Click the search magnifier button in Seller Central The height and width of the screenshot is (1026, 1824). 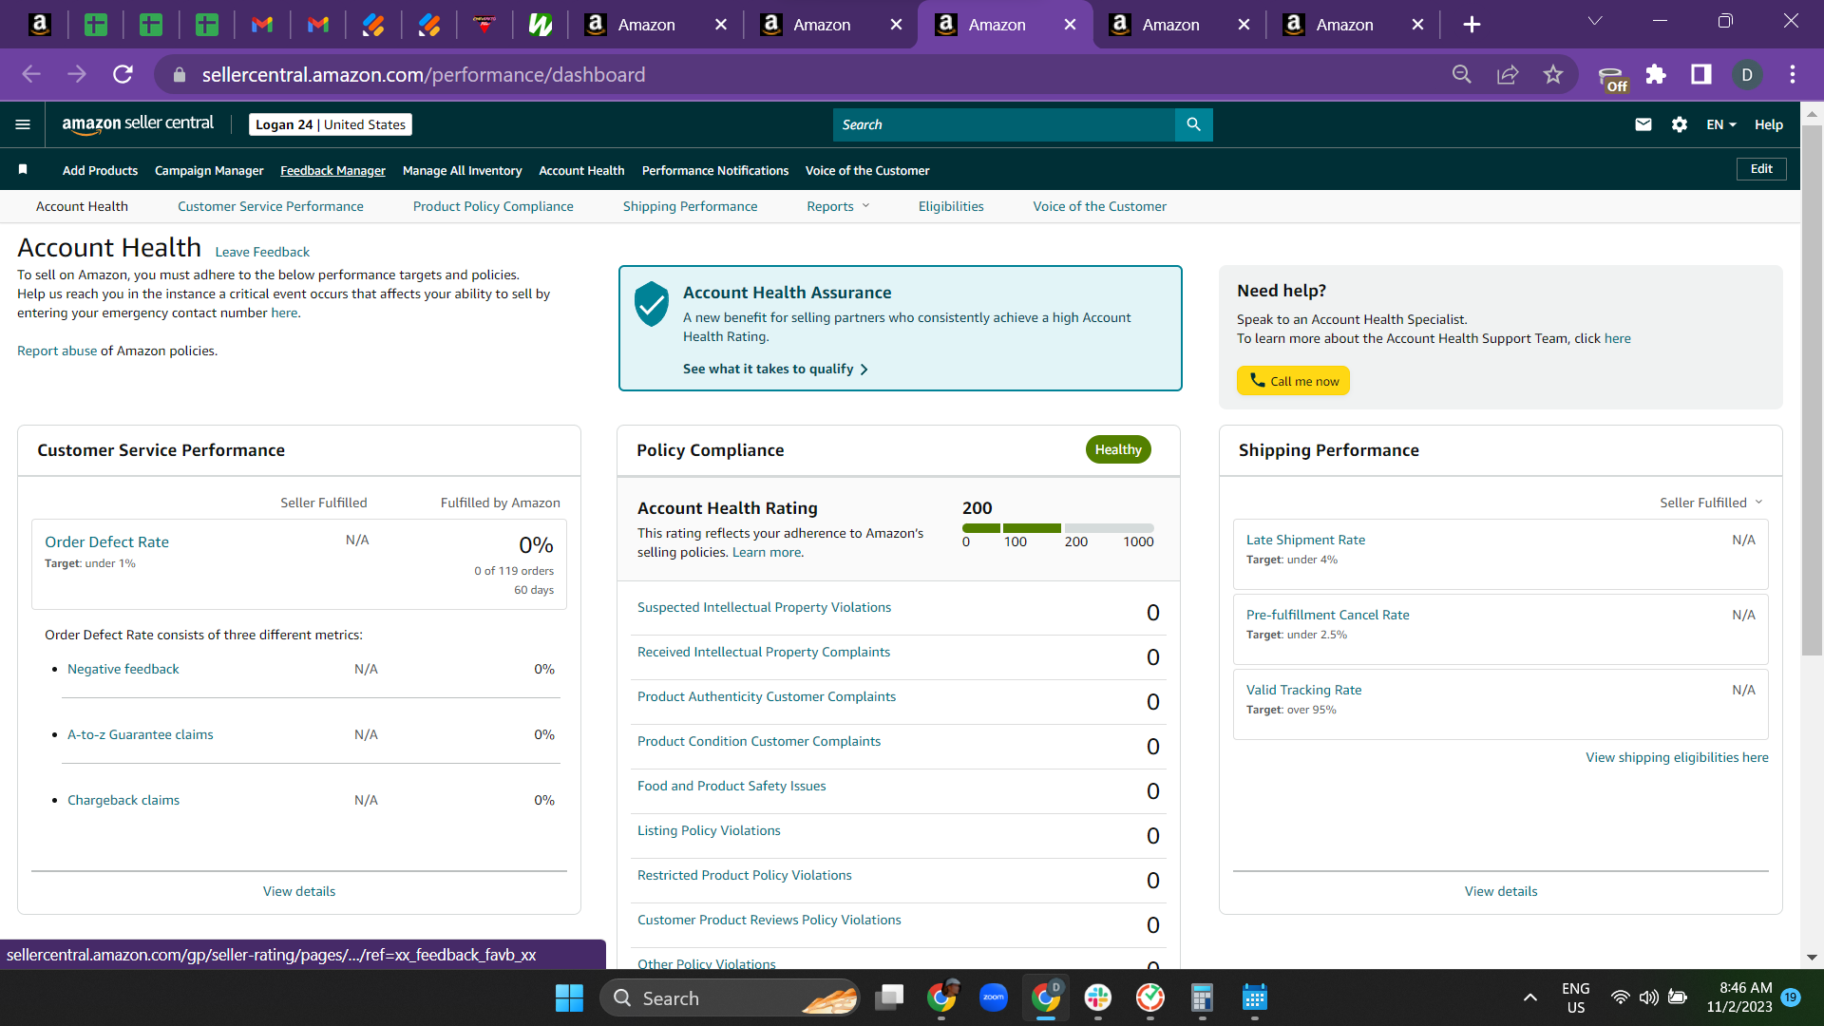[1194, 124]
